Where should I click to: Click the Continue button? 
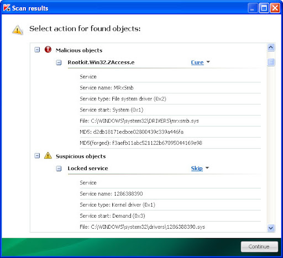(x=259, y=246)
